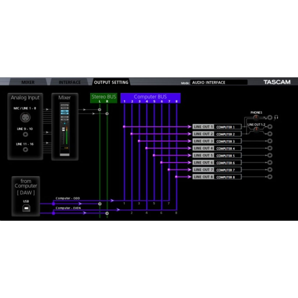Click the Computer BUS 5 routing node
298x298 pixels.
pos(154,155)
